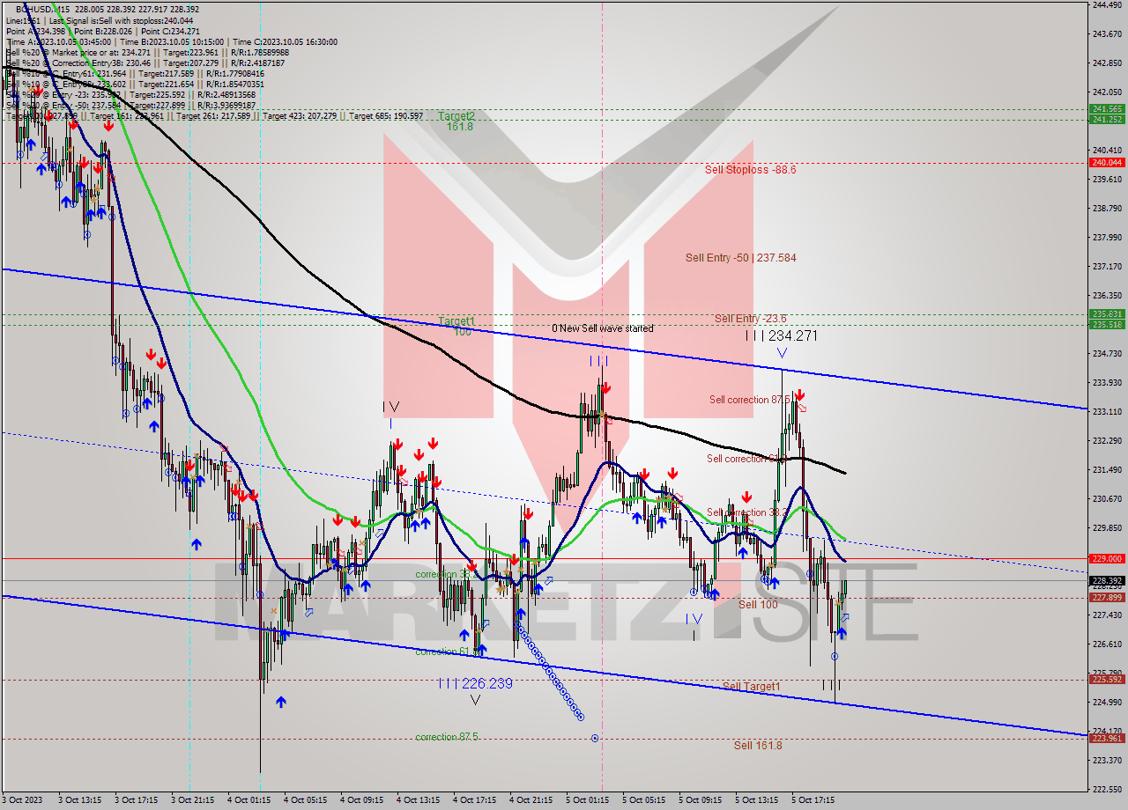The image size is (1128, 810).
Task: Click the '0 New Sell wave started' text
Action: pyautogui.click(x=603, y=328)
